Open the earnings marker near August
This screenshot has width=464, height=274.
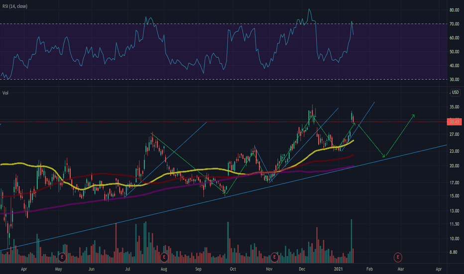[164, 257]
